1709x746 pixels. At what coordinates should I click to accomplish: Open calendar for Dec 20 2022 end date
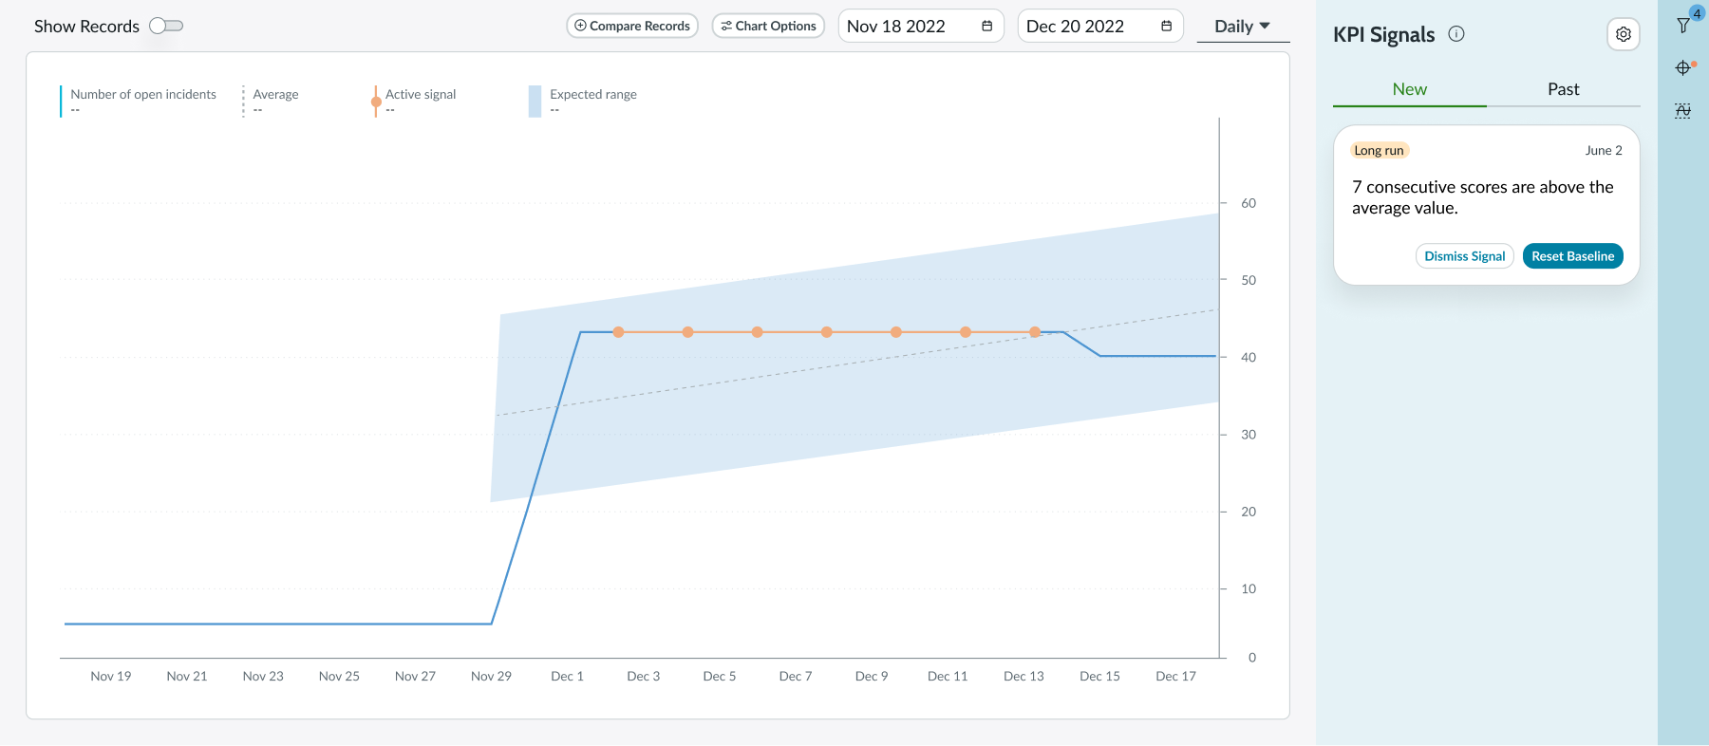[x=1166, y=27]
